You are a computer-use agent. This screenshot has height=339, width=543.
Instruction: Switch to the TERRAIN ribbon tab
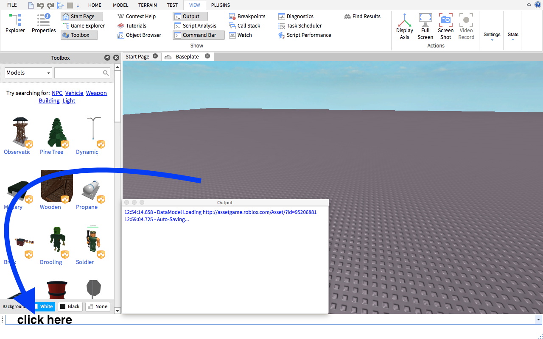click(x=147, y=5)
